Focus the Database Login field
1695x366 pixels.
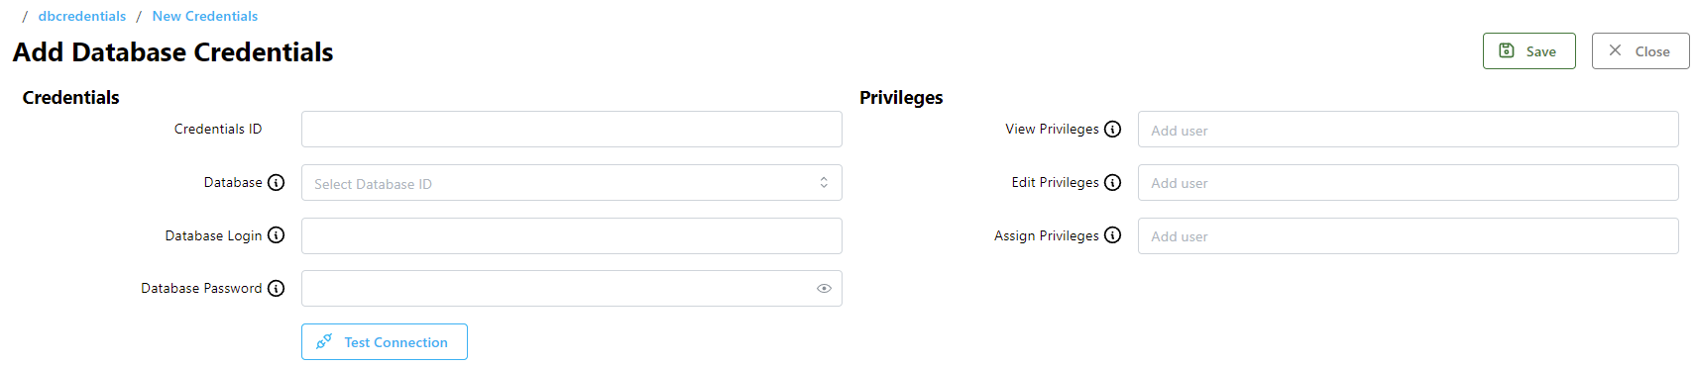tap(572, 235)
